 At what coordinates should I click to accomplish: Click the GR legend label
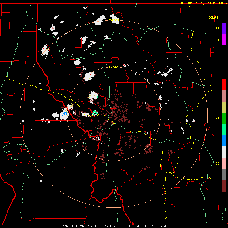click(217, 96)
